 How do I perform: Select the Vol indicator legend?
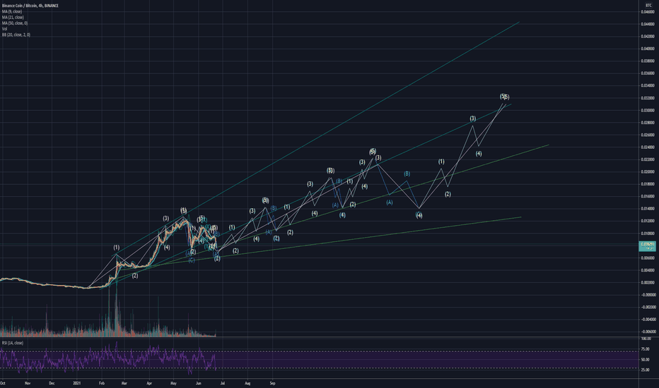coord(4,29)
